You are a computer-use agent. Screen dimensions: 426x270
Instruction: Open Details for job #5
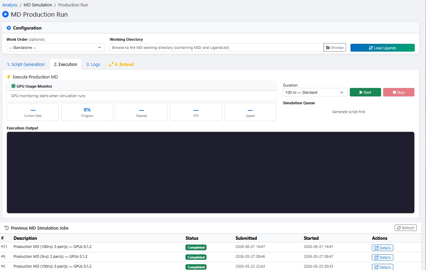tap(382, 267)
